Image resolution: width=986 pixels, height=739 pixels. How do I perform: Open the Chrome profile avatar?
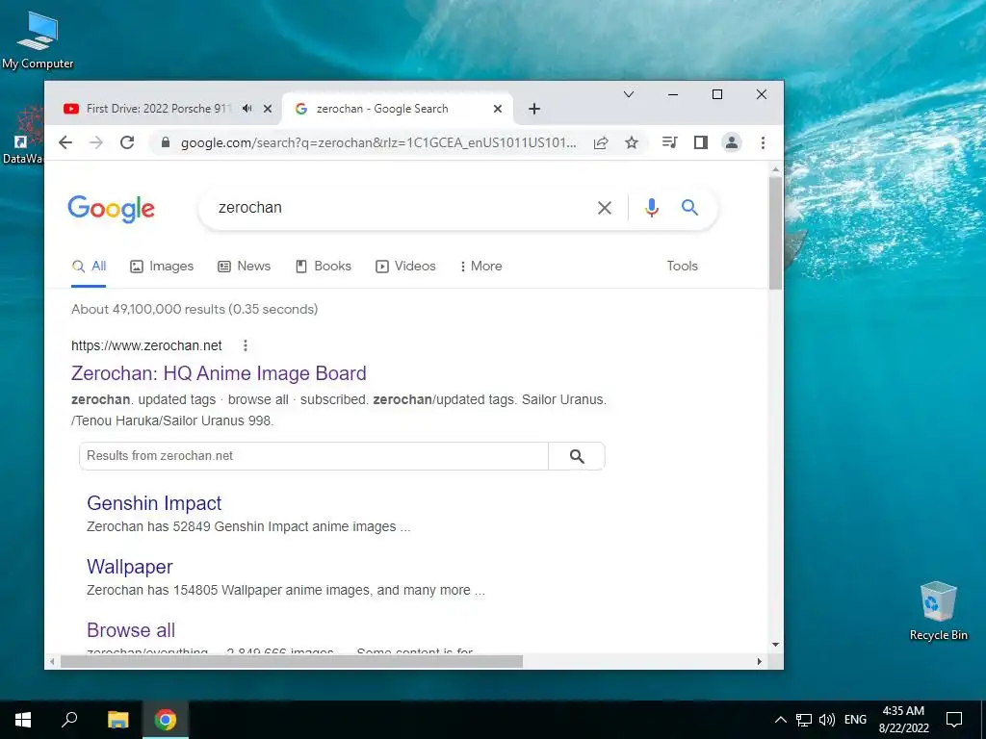click(732, 142)
